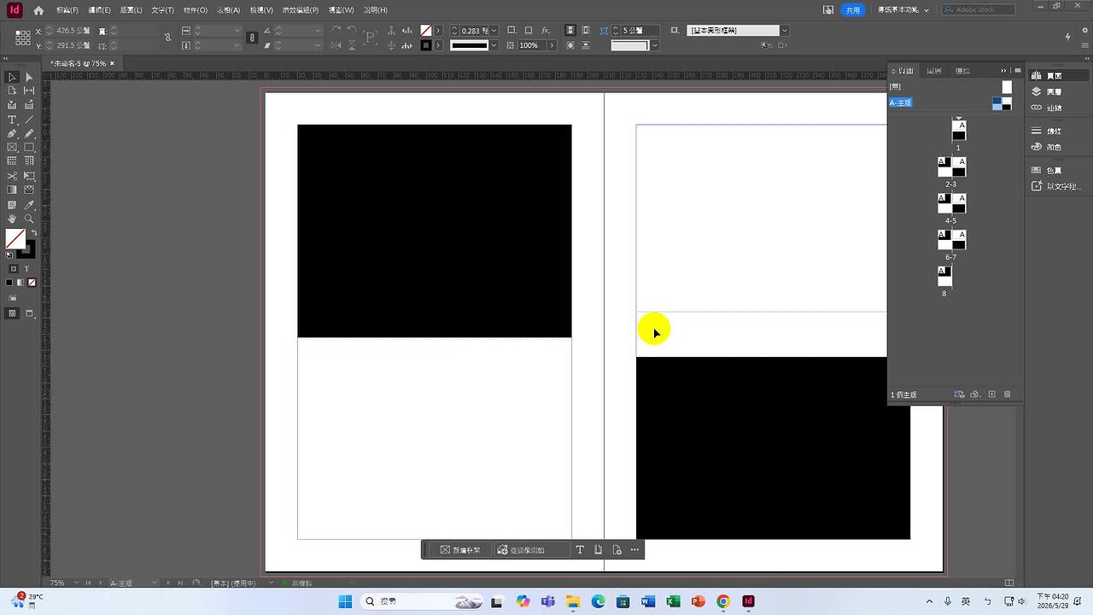
Task: Select the Scissors tool
Action: [x=12, y=176]
